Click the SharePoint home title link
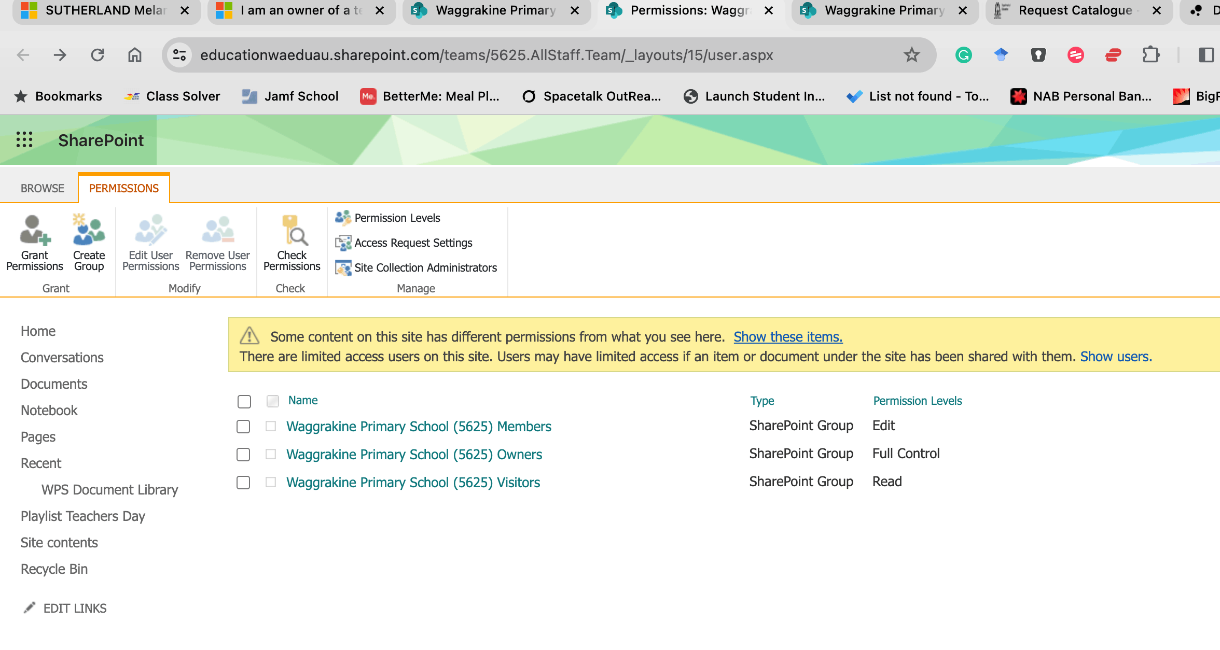The width and height of the screenshot is (1220, 650). pyautogui.click(x=101, y=140)
